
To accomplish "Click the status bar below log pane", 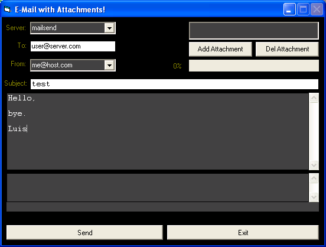I will pos(162,207).
